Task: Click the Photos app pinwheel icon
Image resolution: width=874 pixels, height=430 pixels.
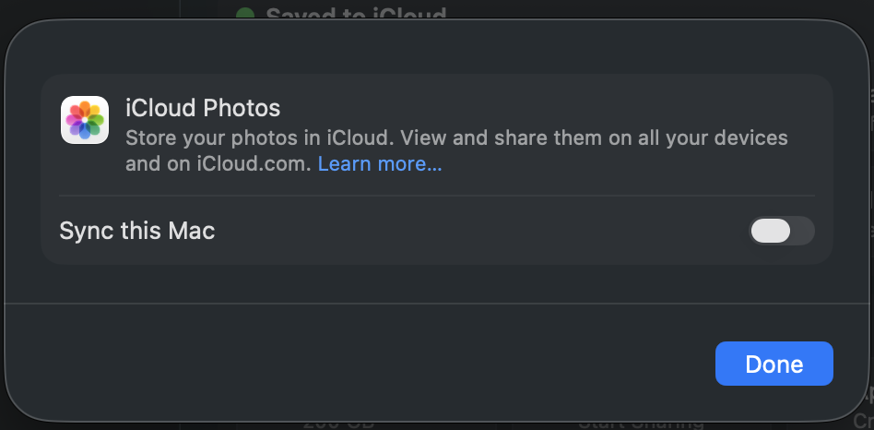Action: click(x=85, y=120)
